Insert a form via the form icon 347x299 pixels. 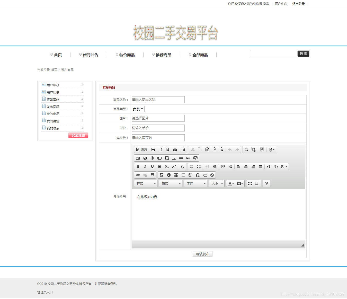138,158
